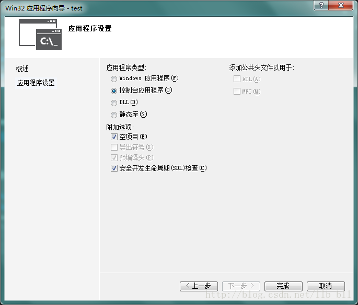Close the Win32 wizard dialog
The image size is (358, 305).
click(x=341, y=5)
